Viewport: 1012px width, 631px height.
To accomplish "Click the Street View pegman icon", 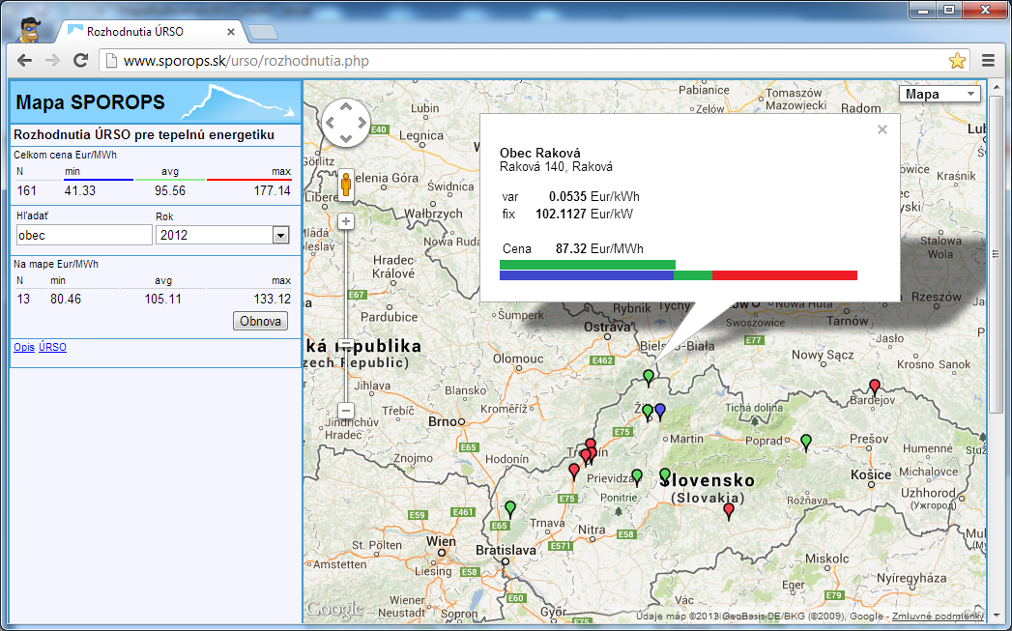I will 346,185.
